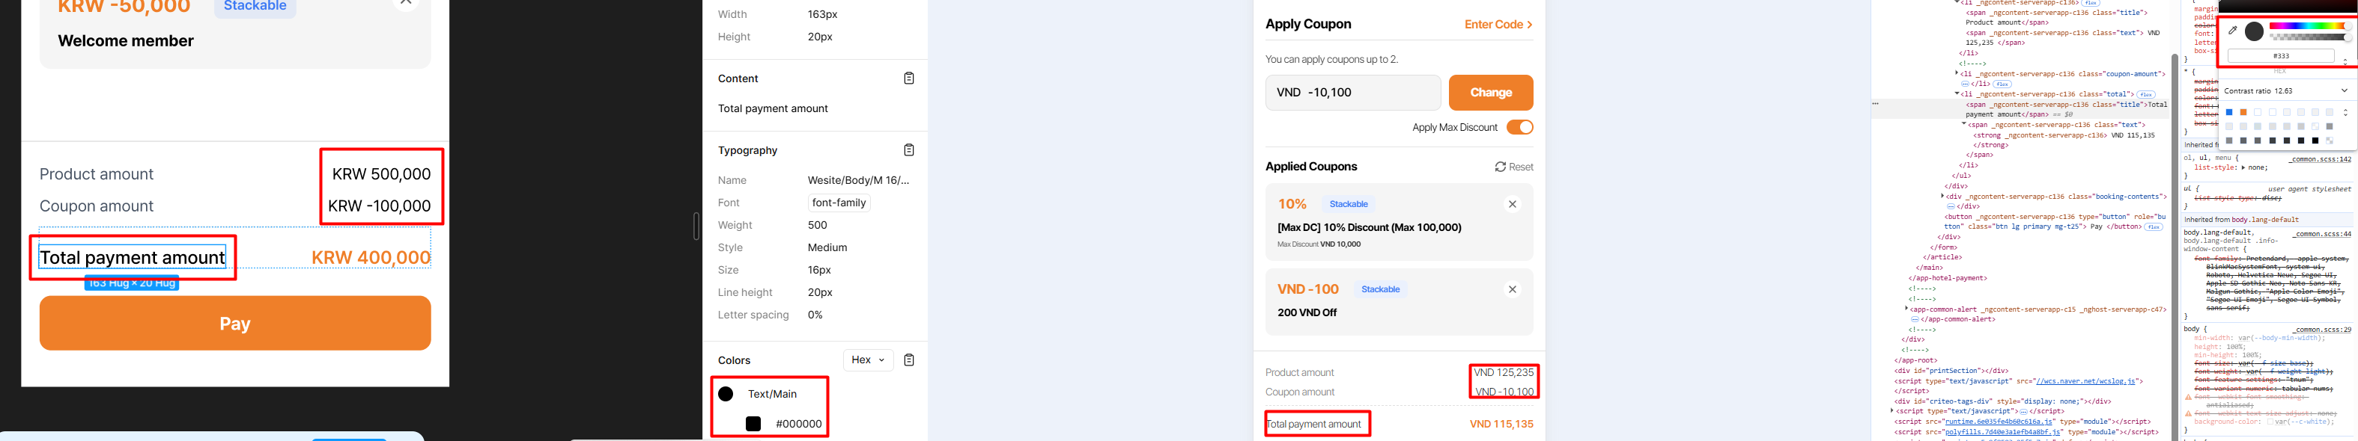
Task: Copy the Colors section values
Action: point(908,360)
